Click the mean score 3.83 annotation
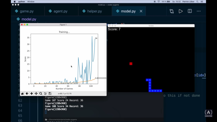This screenshot has height=122, width=217. pos(101,78)
